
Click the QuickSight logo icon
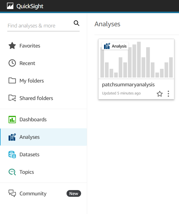(x=10, y=6)
